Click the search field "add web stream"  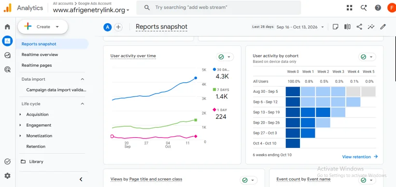click(x=219, y=8)
